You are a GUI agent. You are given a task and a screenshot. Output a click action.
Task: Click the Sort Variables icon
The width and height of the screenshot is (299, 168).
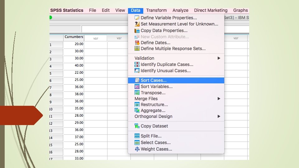(137, 86)
